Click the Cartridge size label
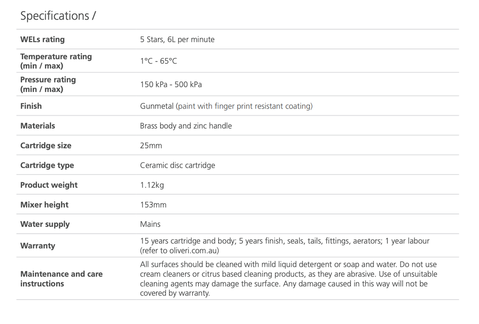This screenshot has height=324, width=479. click(x=46, y=145)
